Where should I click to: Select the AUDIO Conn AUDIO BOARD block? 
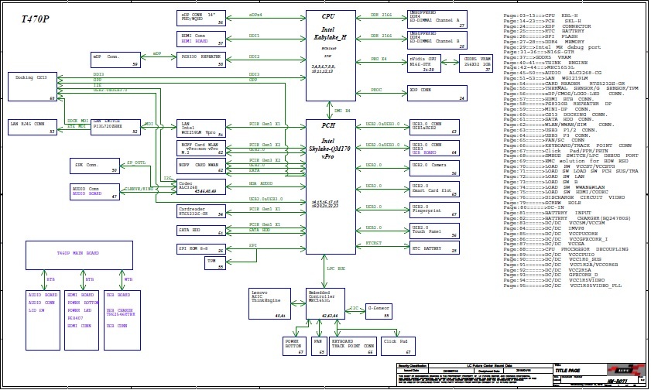tap(94, 192)
